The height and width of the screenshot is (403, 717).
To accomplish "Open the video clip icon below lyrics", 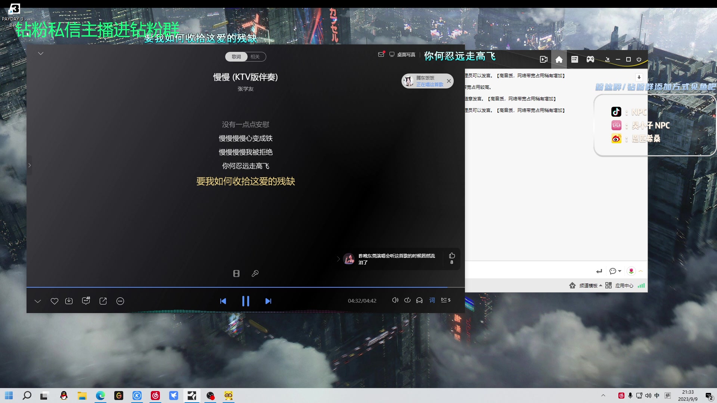I will tap(236, 274).
